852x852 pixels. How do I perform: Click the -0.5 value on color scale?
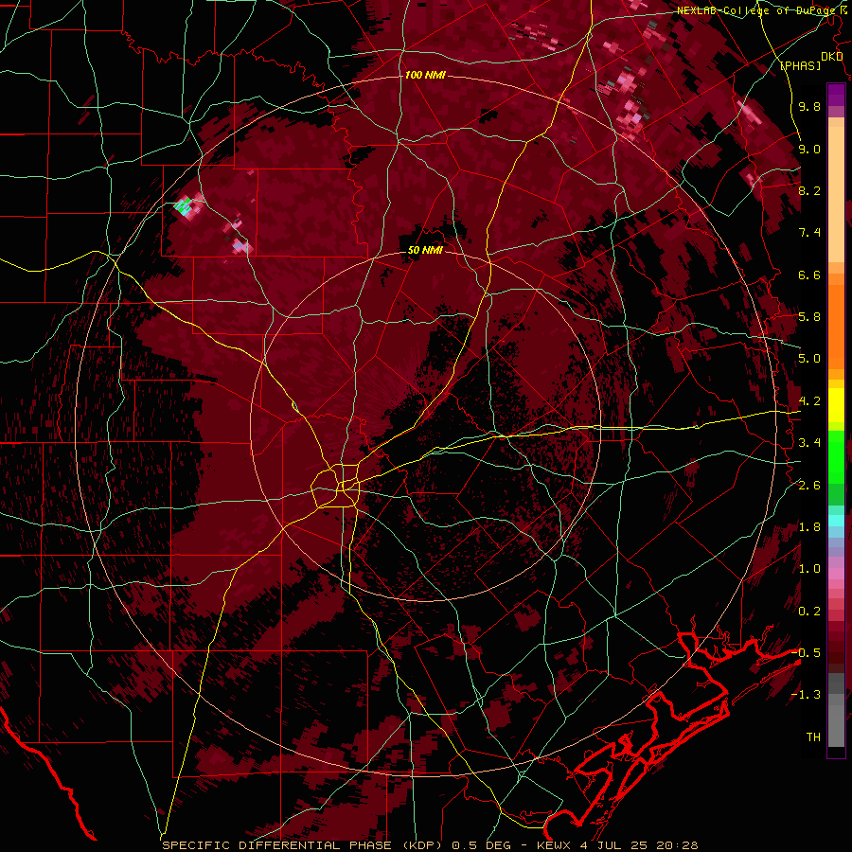(806, 653)
